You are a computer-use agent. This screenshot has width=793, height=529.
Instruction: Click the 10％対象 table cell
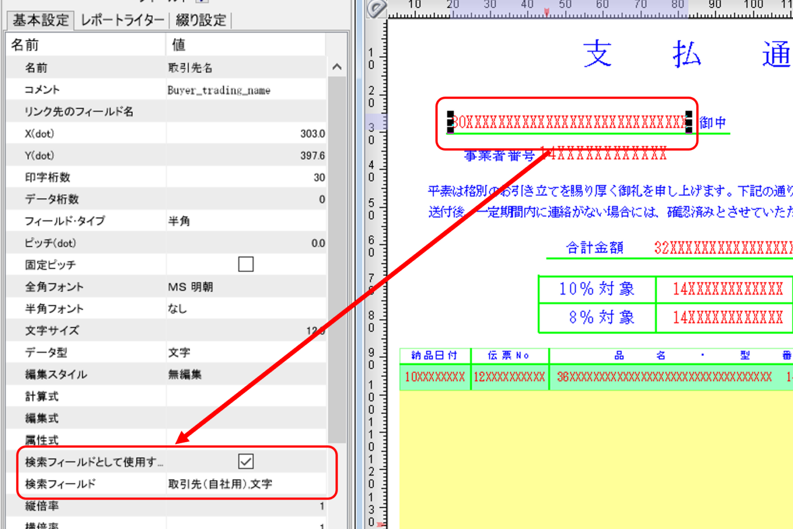(596, 289)
